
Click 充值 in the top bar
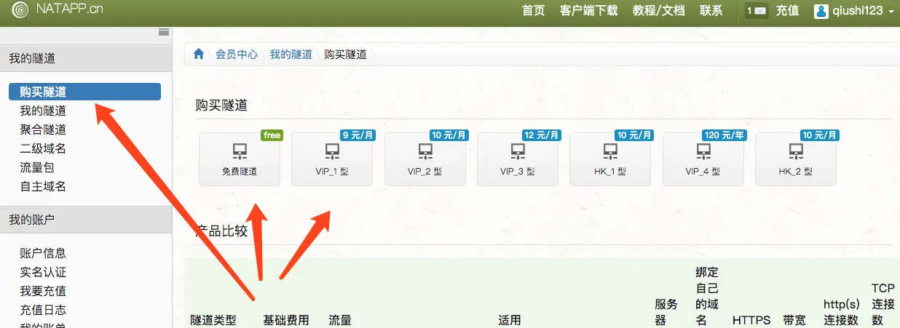(x=787, y=10)
